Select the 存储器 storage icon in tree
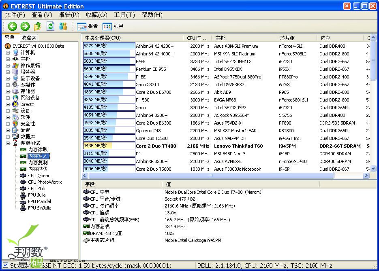The height and width of the screenshot is (271, 379). pyautogui.click(x=15, y=91)
